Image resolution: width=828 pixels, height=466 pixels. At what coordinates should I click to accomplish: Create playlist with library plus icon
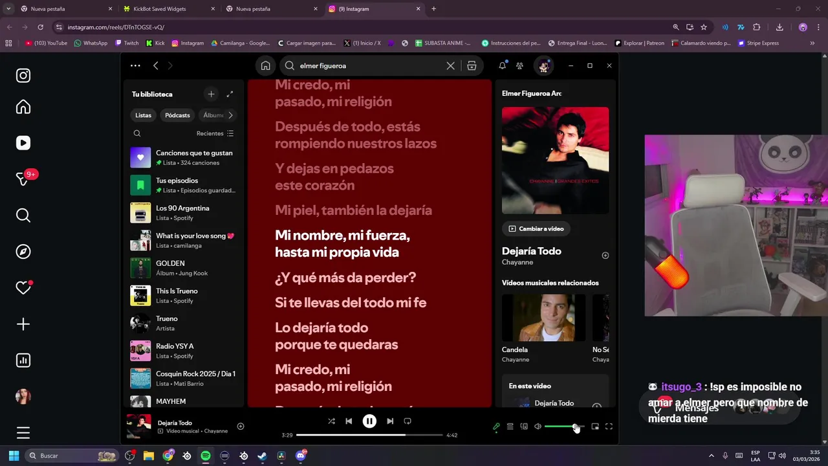point(211,94)
